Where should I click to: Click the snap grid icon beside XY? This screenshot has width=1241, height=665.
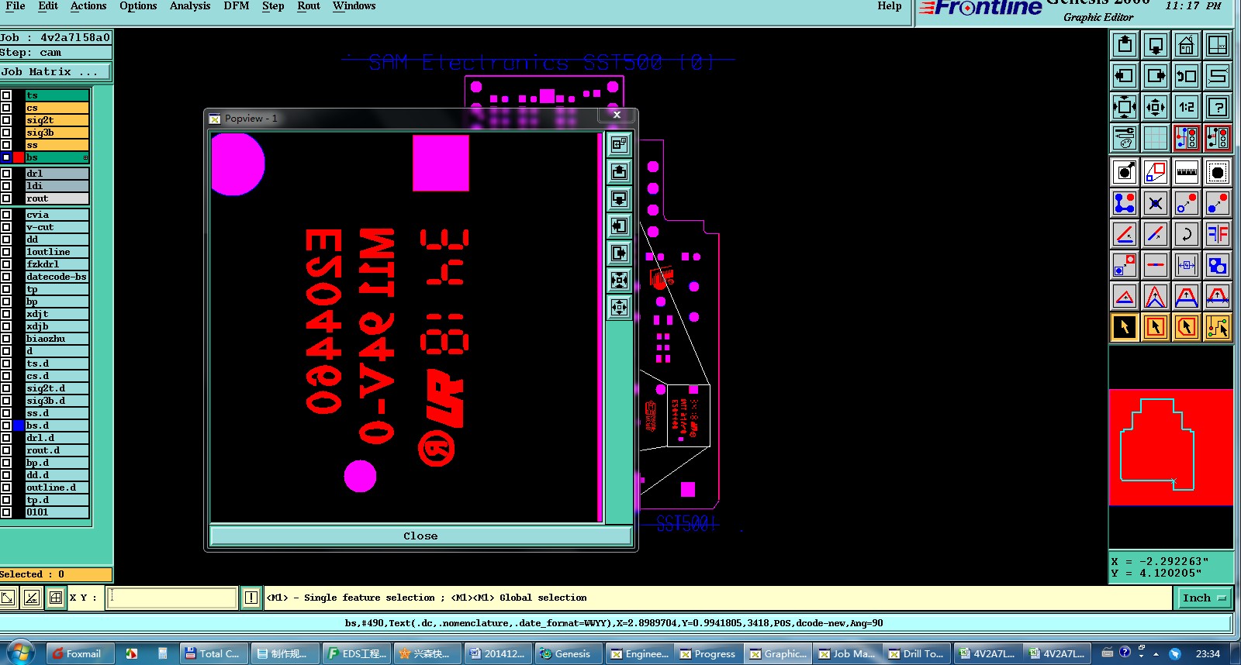click(56, 598)
